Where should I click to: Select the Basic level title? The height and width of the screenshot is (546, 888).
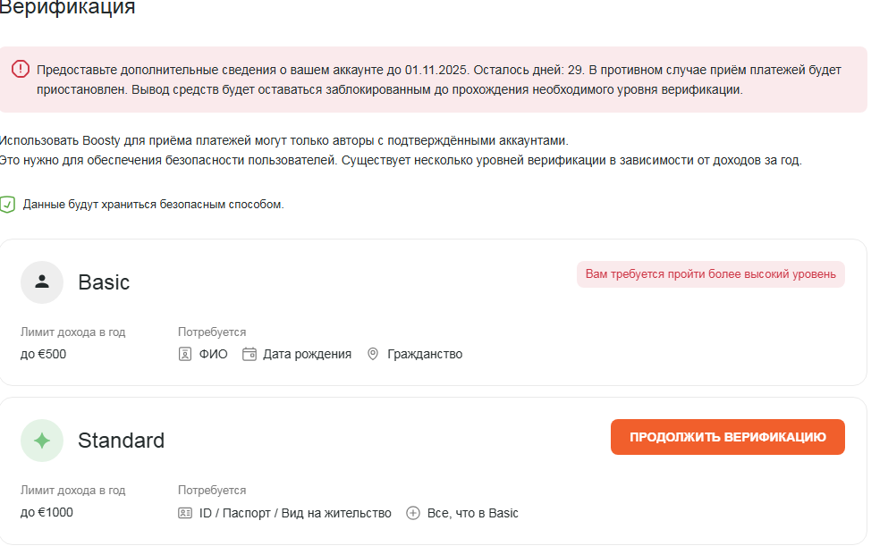pyautogui.click(x=104, y=282)
